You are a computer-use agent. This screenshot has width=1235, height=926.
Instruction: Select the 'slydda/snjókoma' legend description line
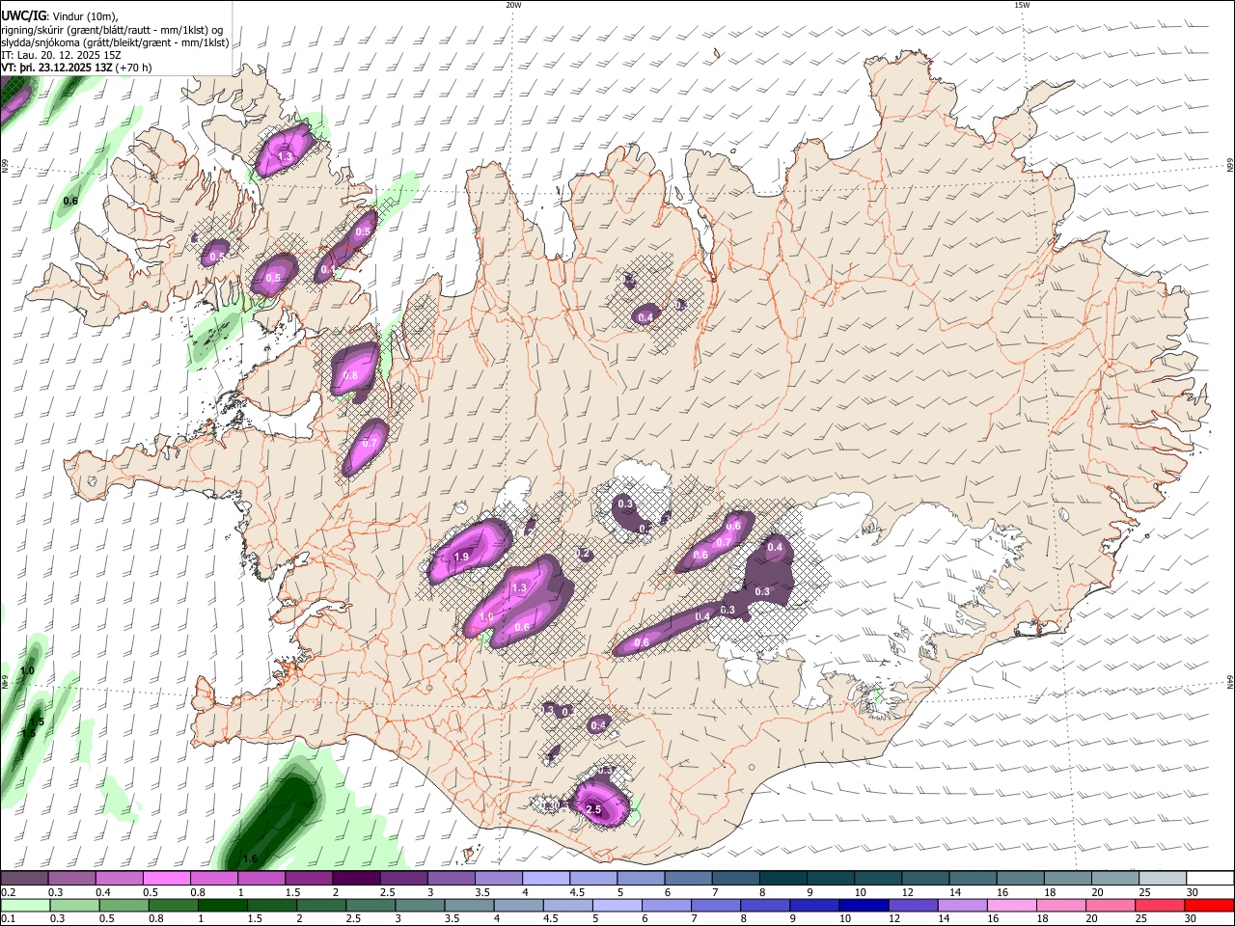coord(115,42)
